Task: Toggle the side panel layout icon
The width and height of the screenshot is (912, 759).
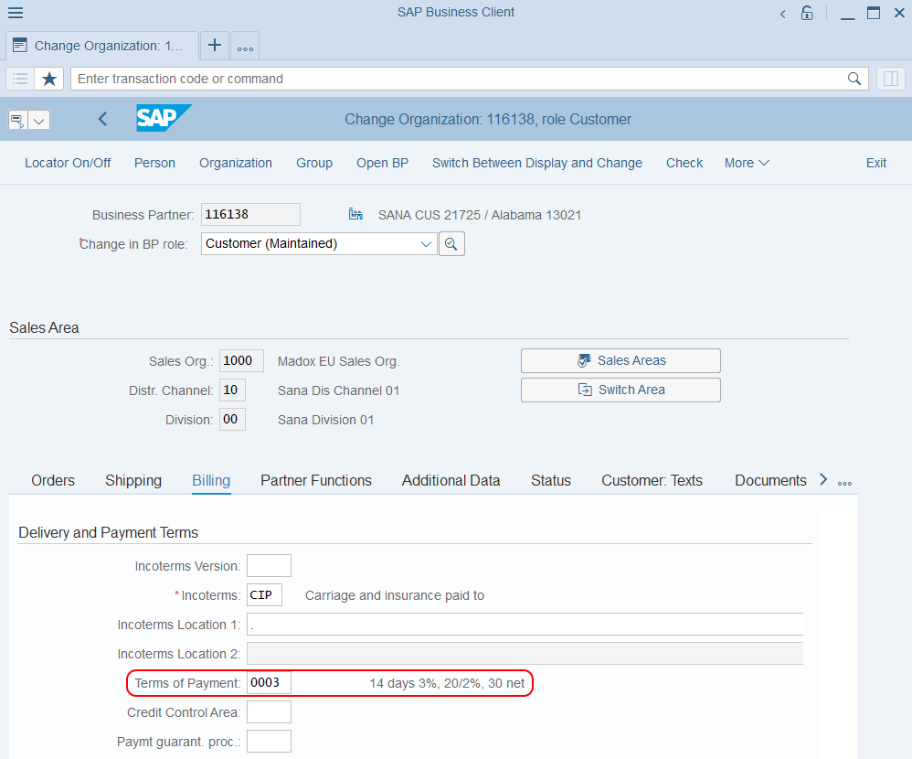Action: tap(890, 79)
